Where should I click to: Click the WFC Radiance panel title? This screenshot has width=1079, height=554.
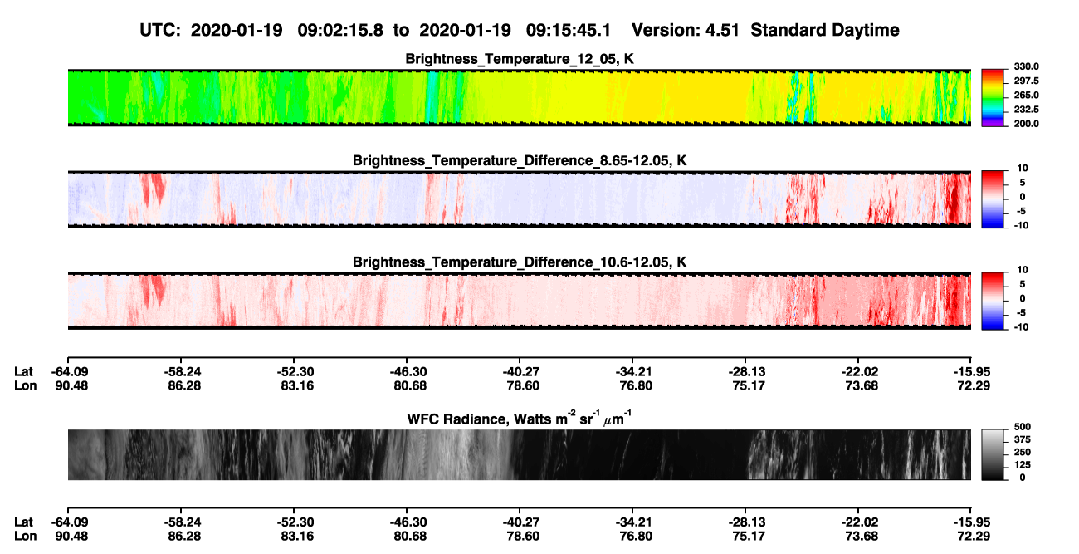tap(520, 418)
